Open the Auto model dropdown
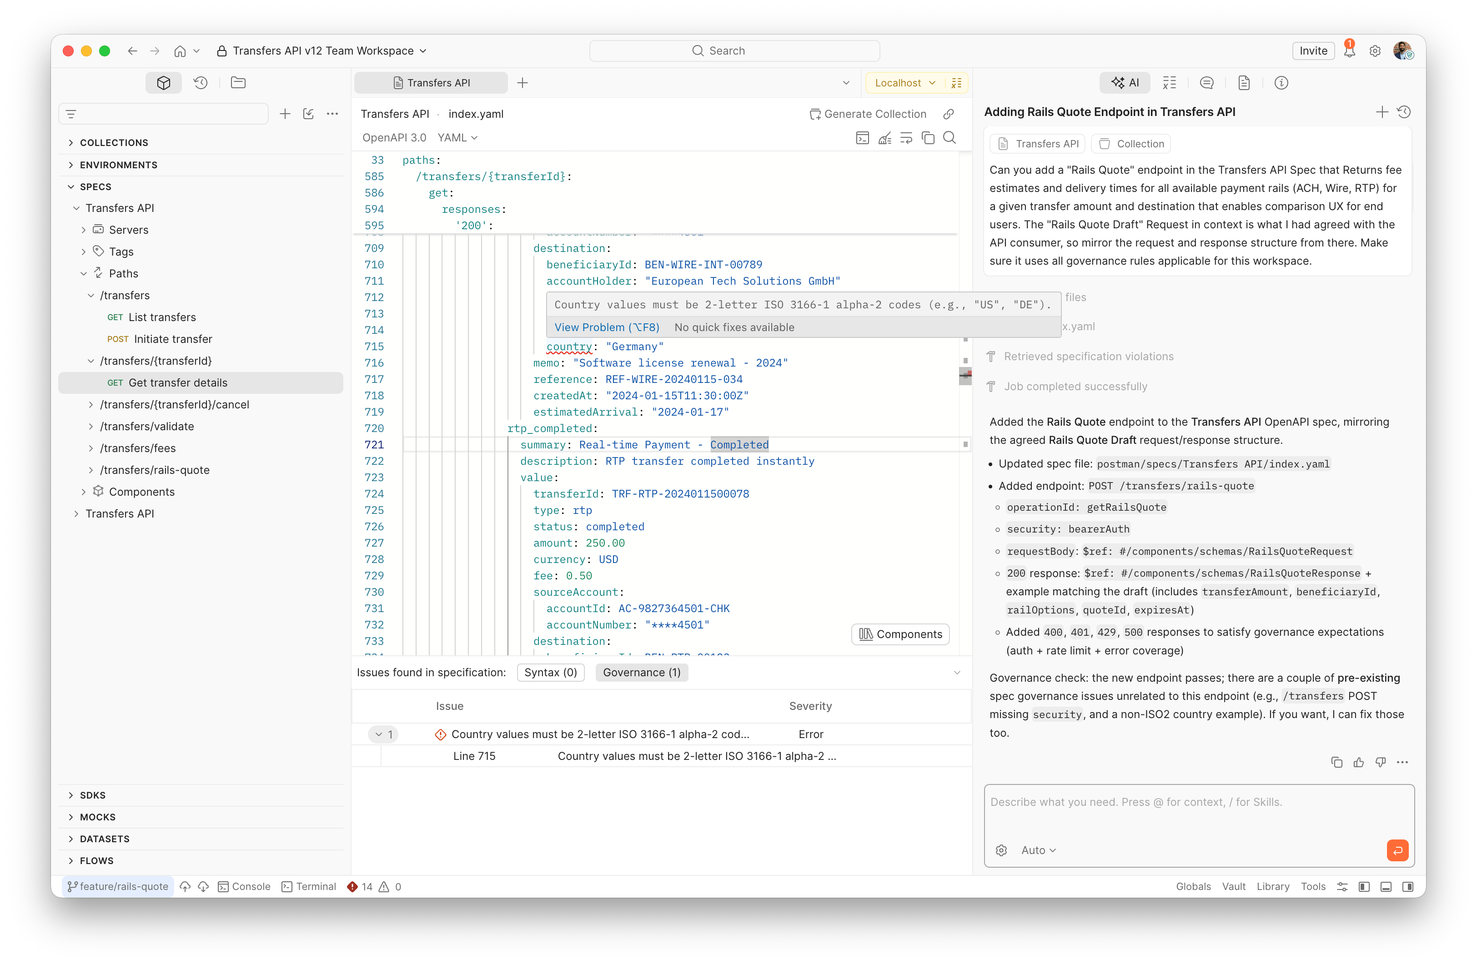The height and width of the screenshot is (965, 1477). (1039, 850)
